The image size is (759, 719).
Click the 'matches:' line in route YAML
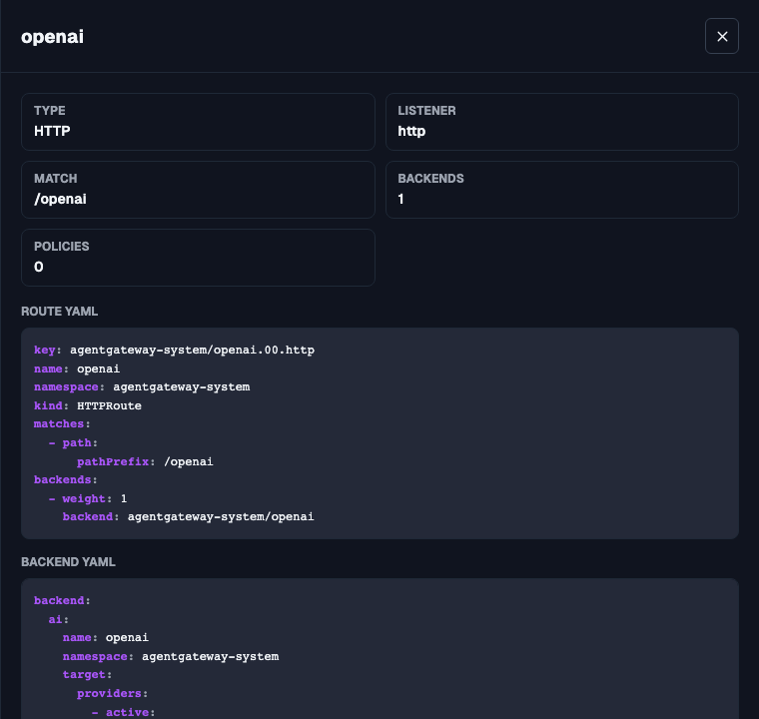pos(62,424)
